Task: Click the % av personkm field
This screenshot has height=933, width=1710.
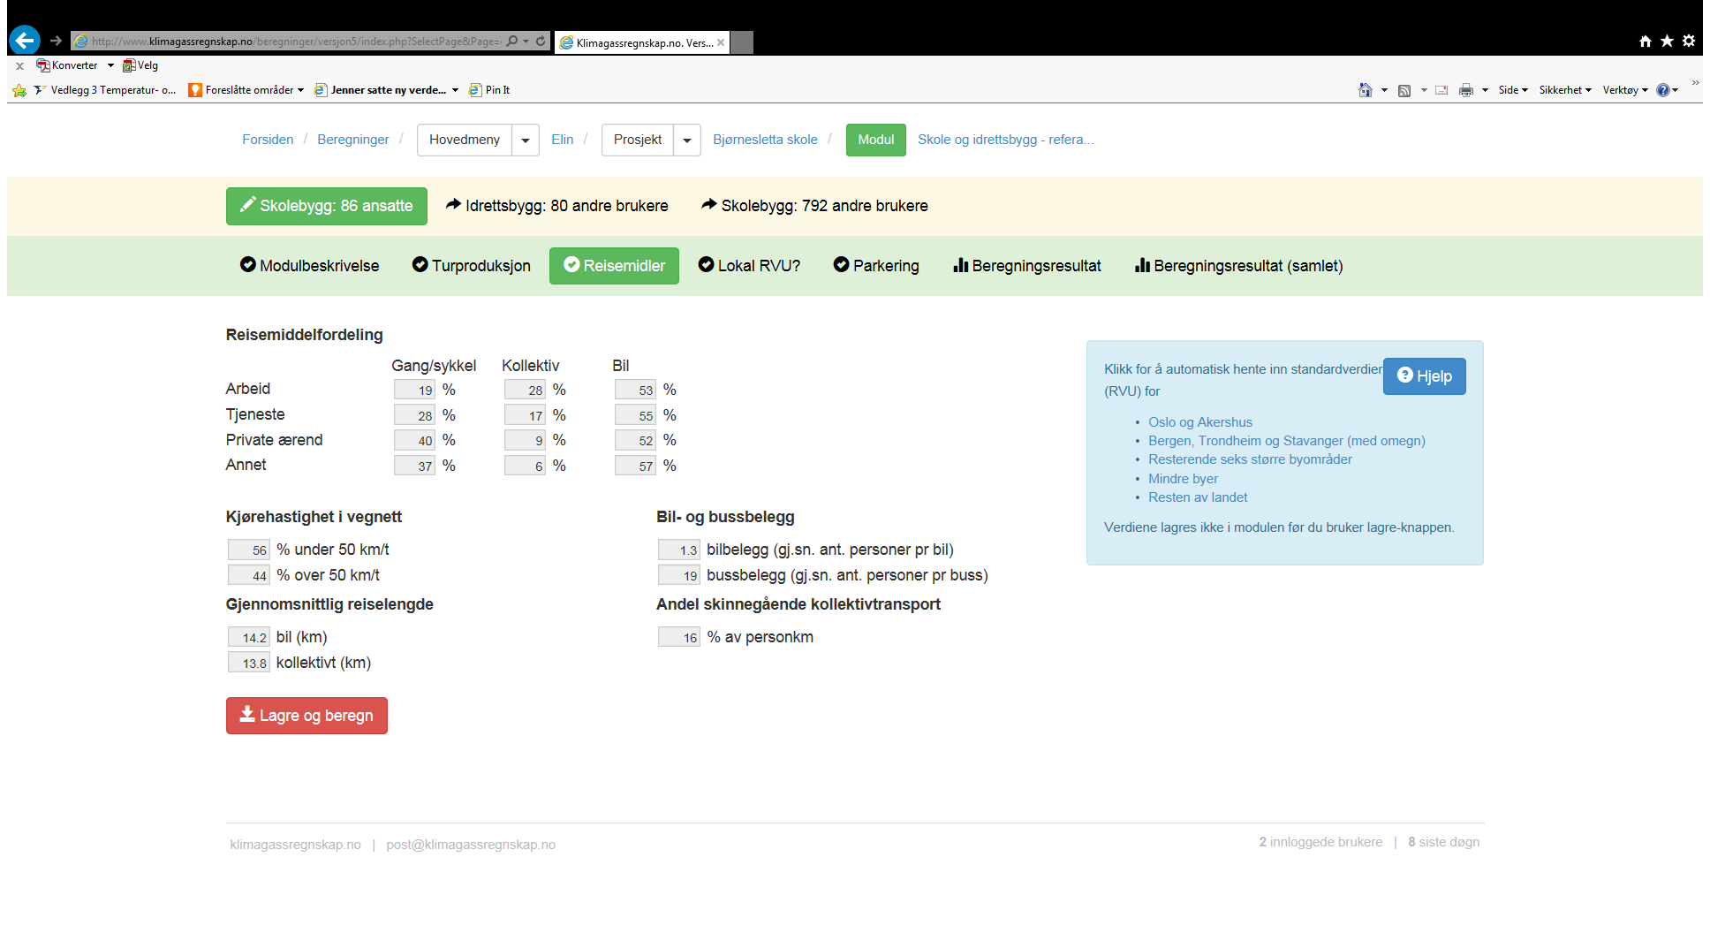Action: pyautogui.click(x=679, y=637)
